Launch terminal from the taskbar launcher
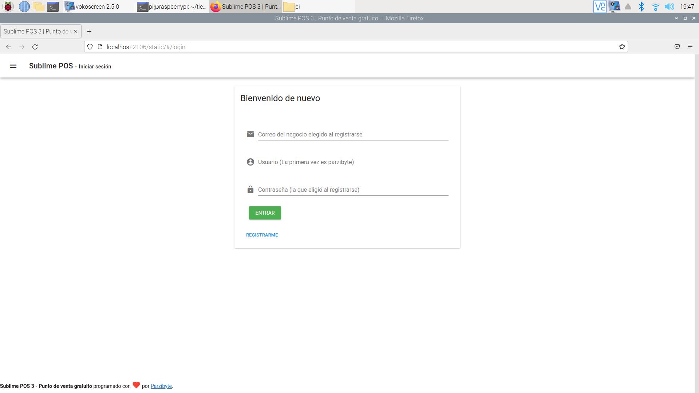699x393 pixels. (x=53, y=7)
